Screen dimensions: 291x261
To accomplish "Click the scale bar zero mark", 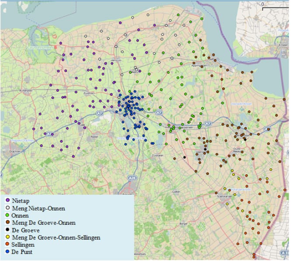I will (263, 4).
